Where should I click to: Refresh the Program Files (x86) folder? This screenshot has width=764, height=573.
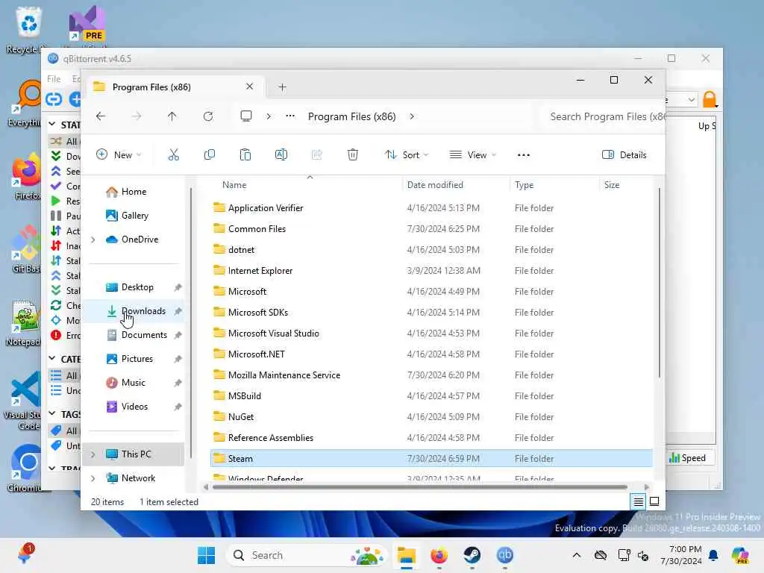pos(208,116)
